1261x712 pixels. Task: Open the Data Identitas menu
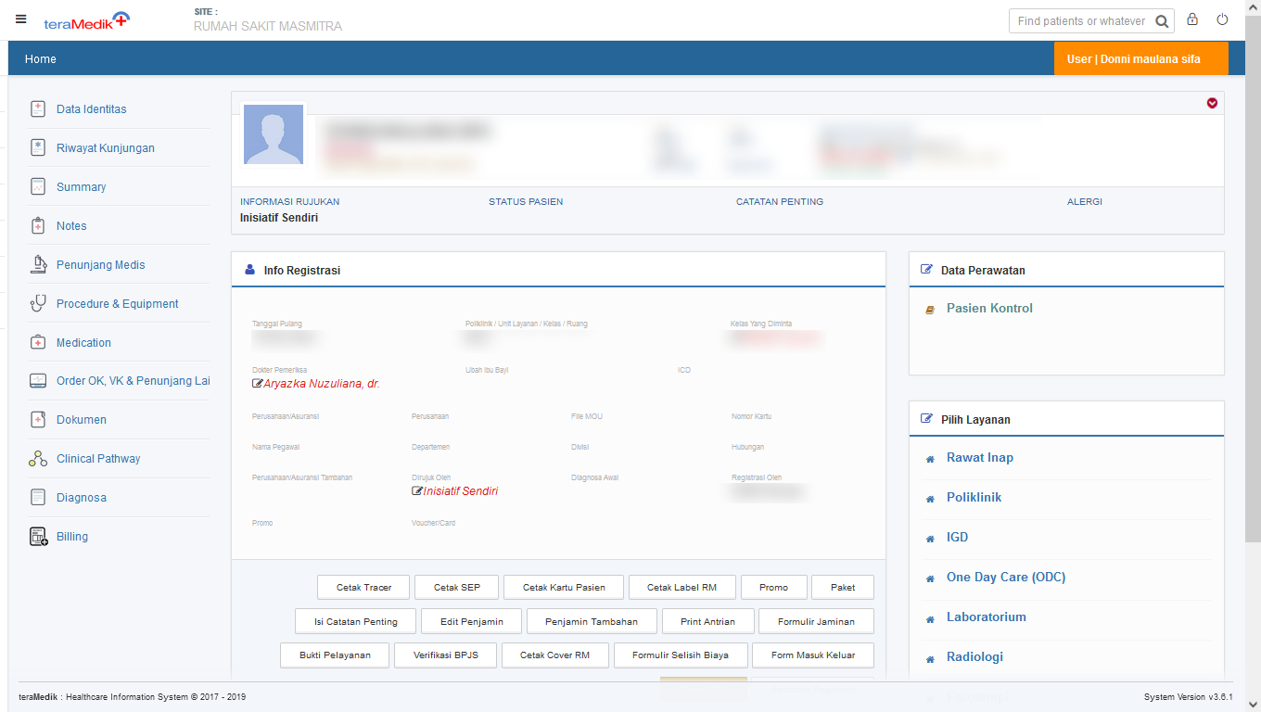91,109
